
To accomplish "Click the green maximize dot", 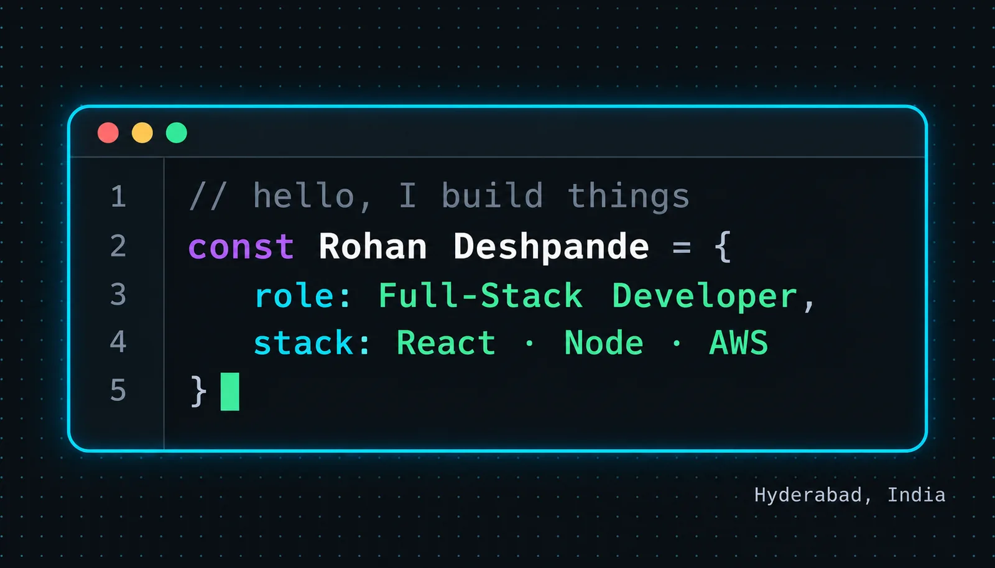I will (x=177, y=132).
